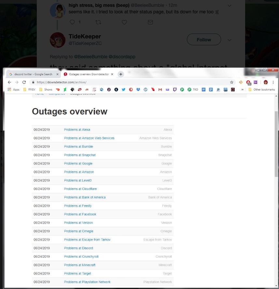Open the Apps shortcut in bookmarks bar
This screenshot has width=279, height=289.
pos(13,89)
